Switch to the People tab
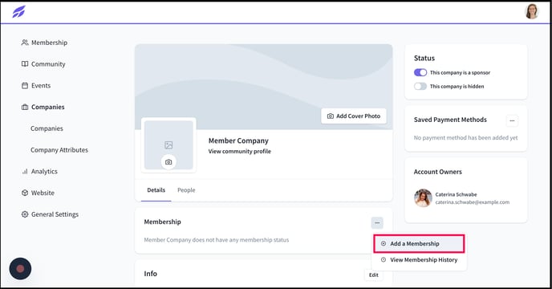The height and width of the screenshot is (289, 552). (x=186, y=190)
